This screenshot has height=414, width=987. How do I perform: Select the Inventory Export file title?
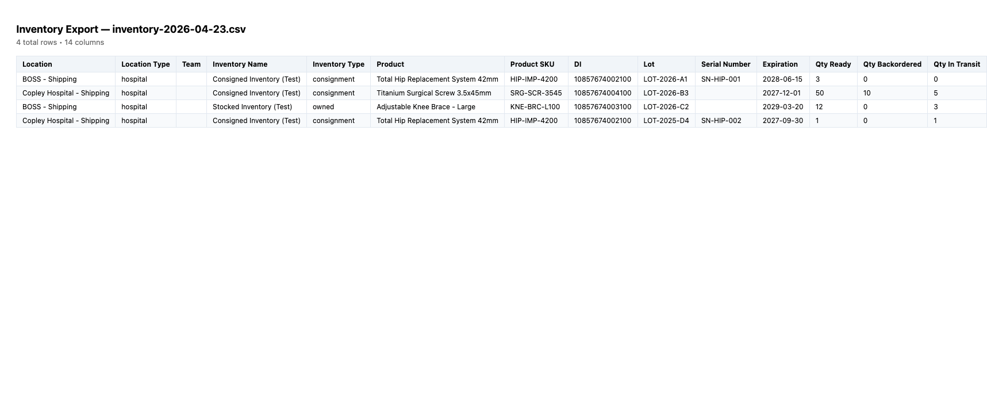[131, 29]
